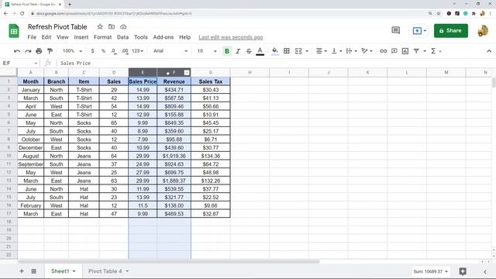
Task: Open the Sum 10689.37 dropdown
Action: click(431, 271)
